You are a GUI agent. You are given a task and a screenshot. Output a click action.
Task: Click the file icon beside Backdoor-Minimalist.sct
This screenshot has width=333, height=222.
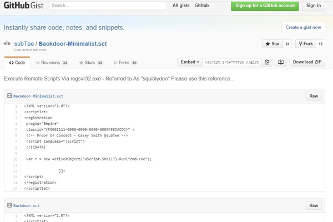[x=9, y=96]
